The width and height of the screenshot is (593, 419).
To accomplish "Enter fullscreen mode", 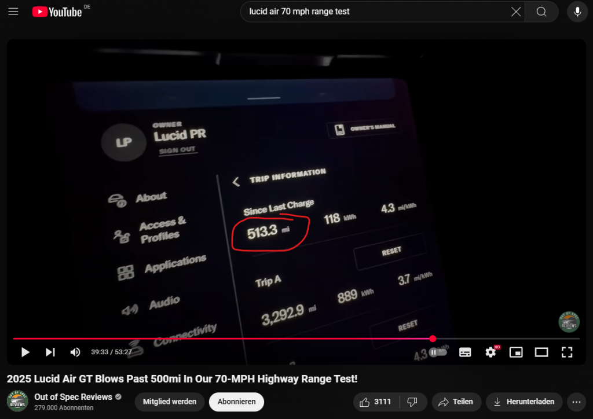I will coord(566,352).
